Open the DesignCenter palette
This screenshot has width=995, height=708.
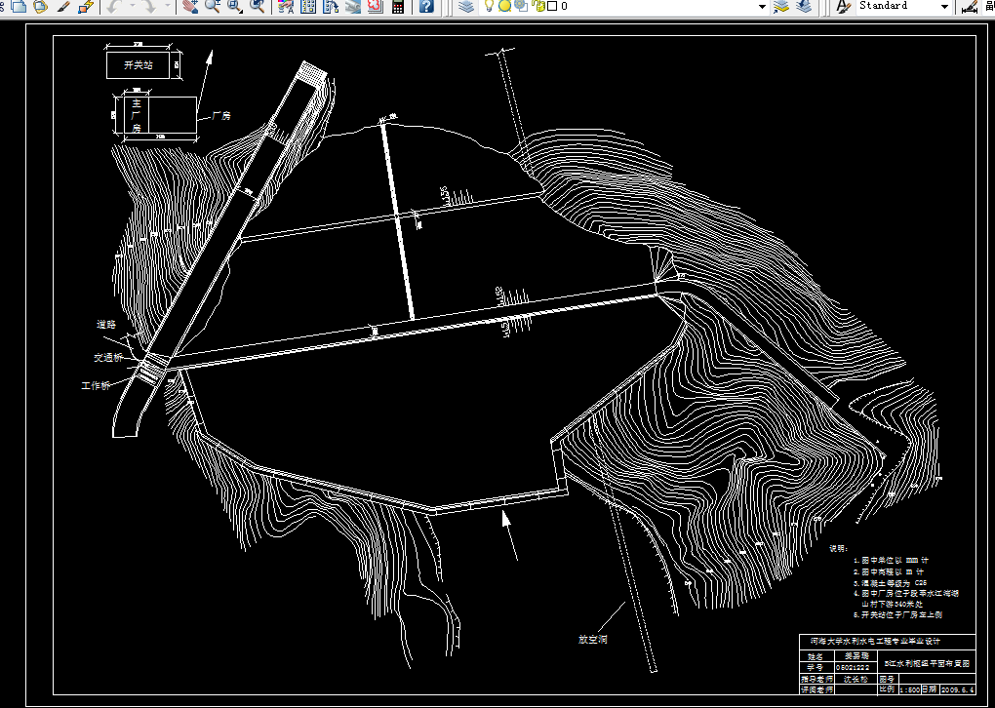pyautogui.click(x=308, y=6)
